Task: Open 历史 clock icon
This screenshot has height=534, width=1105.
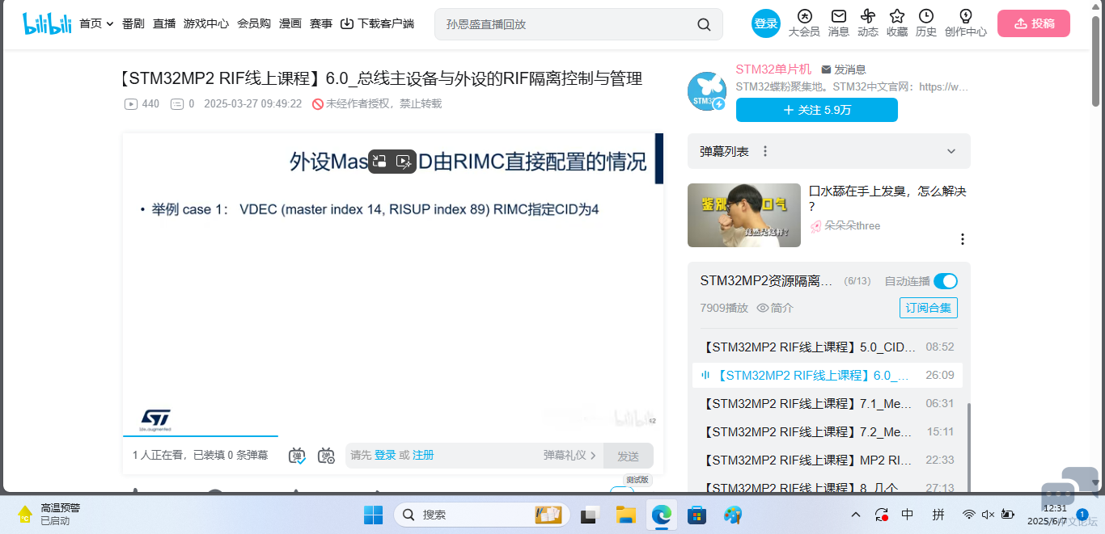Action: click(926, 23)
